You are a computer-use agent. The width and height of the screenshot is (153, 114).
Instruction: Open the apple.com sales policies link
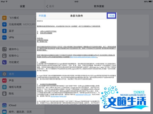(84, 57)
